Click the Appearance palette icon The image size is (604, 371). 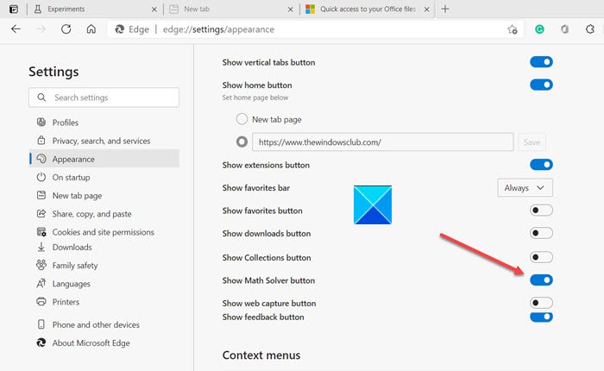41,159
